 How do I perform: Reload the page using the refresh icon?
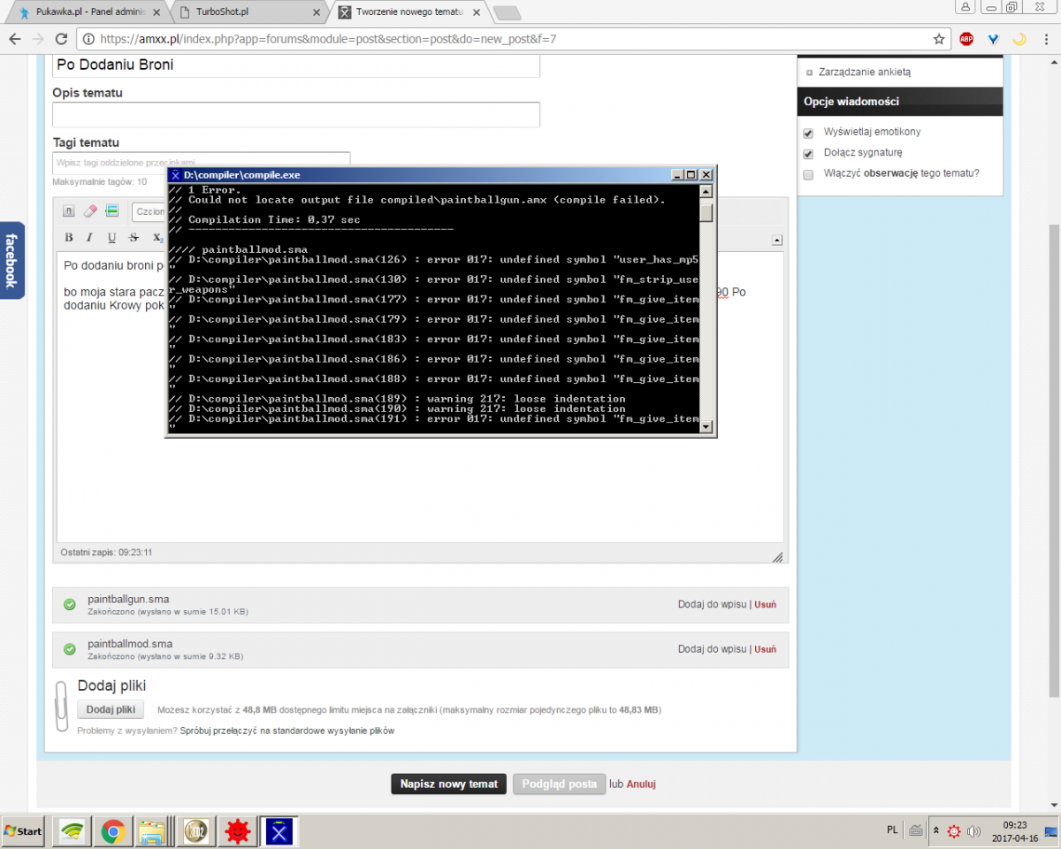tap(61, 39)
